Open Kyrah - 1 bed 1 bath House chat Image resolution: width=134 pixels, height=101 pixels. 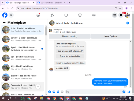coord(23,49)
